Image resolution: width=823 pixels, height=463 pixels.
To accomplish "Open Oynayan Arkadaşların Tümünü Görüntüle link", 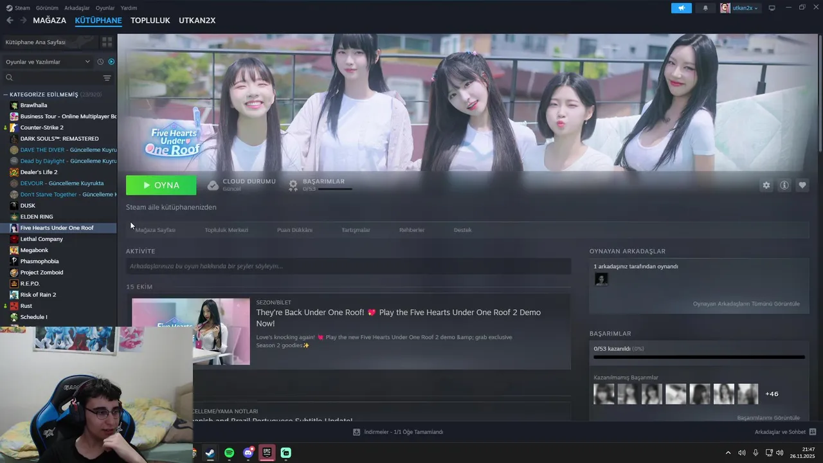I will tap(746, 304).
